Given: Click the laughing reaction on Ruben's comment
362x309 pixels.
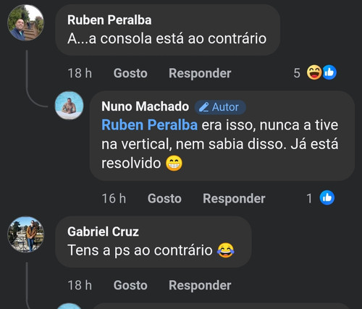Looking at the screenshot, I should tap(314, 72).
